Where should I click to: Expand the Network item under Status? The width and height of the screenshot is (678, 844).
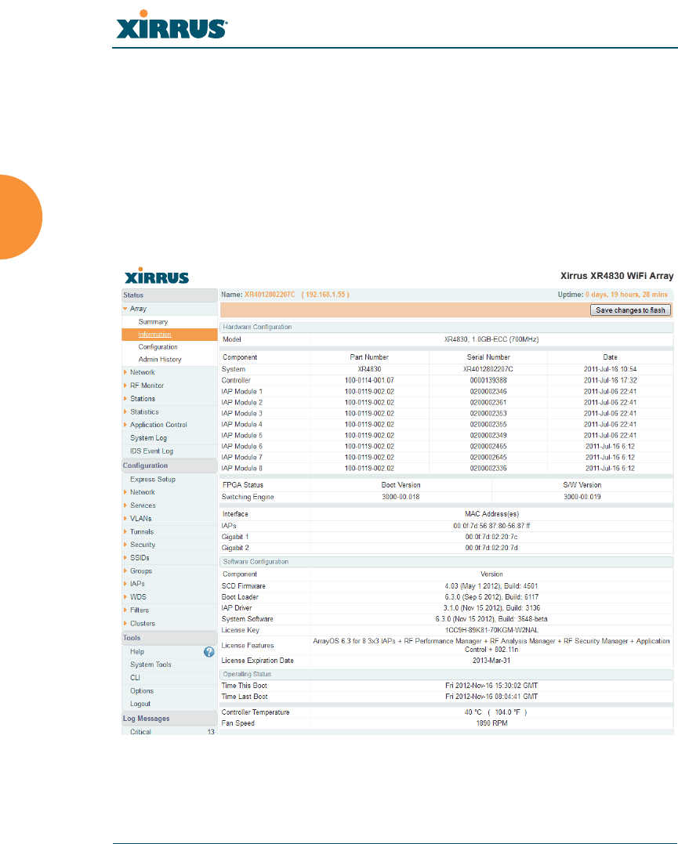(125, 372)
